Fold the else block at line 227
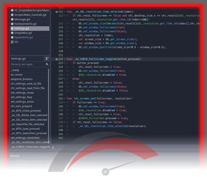 (x=64, y=79)
